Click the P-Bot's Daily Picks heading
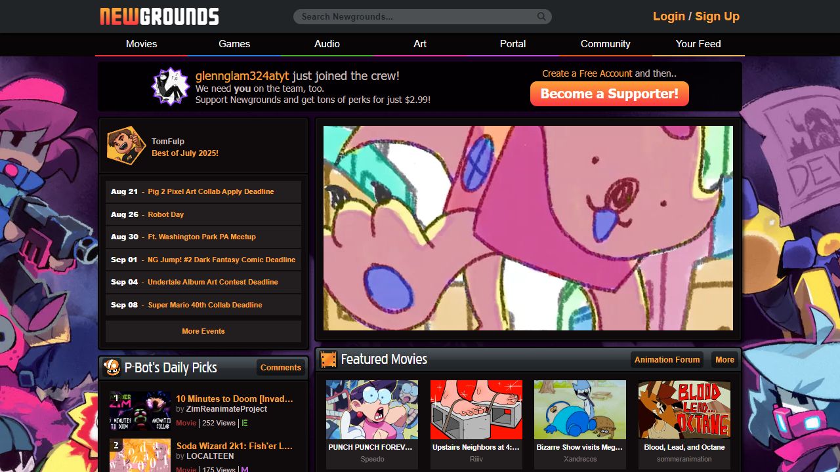Screen dimensions: 840x472 [x=171, y=368]
